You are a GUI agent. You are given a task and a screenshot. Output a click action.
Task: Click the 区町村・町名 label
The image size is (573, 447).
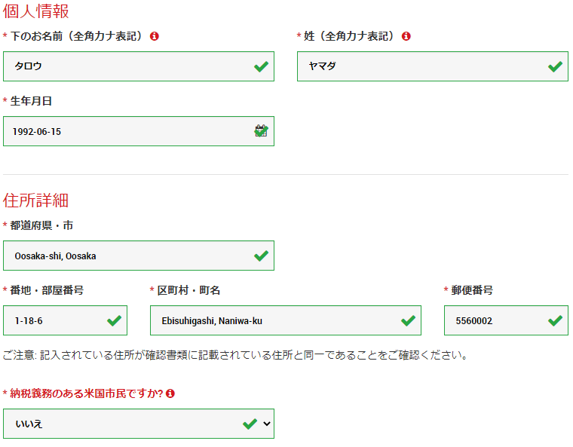(x=188, y=290)
